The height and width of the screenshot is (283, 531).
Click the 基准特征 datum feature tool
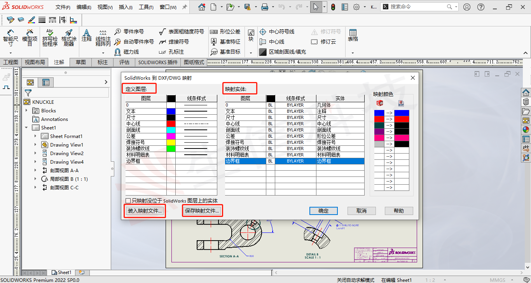click(225, 42)
